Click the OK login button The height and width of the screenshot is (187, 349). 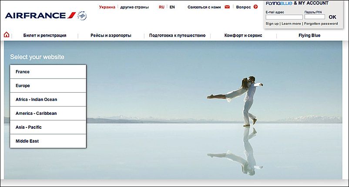click(x=332, y=17)
